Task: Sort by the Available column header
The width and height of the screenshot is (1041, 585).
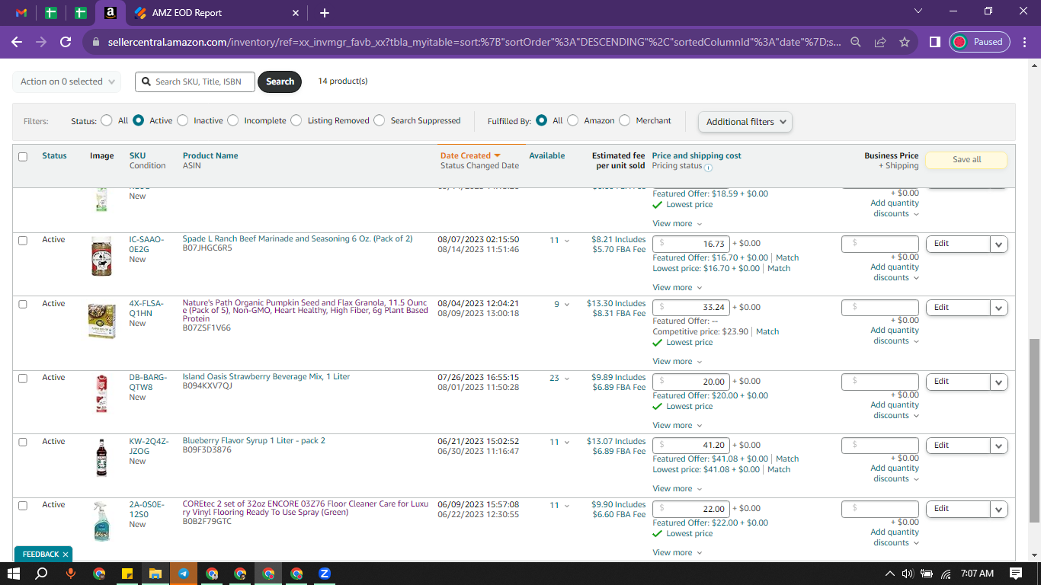Action: point(547,155)
